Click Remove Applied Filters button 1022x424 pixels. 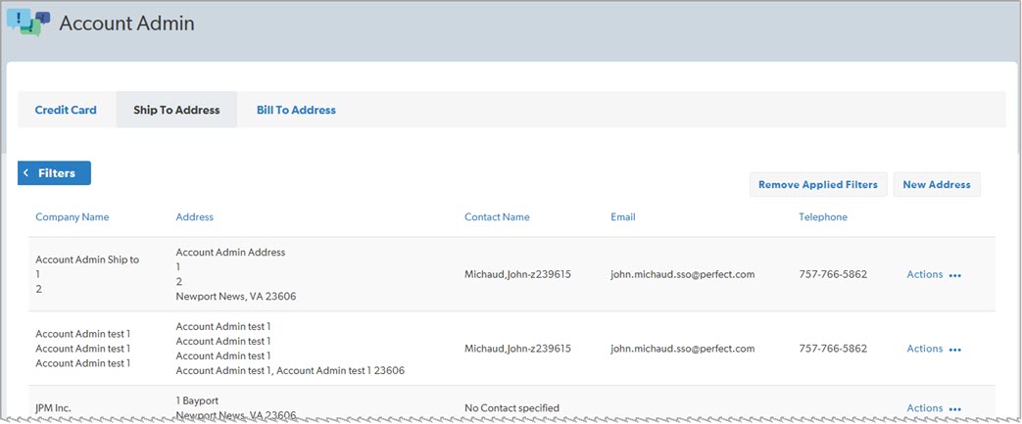(x=818, y=184)
